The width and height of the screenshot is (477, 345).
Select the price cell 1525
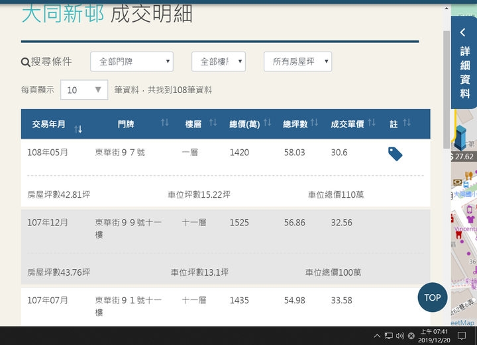click(x=239, y=223)
